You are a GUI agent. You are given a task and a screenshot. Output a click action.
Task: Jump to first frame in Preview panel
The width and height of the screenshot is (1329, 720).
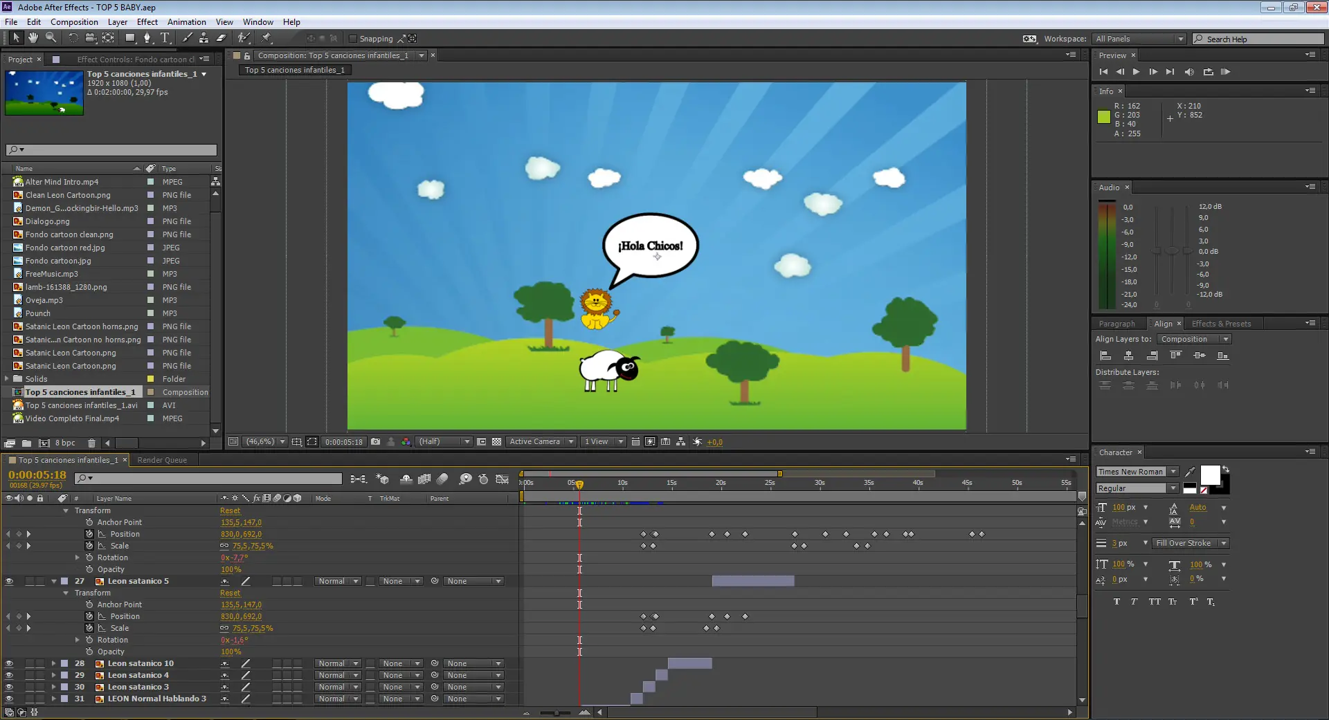[x=1103, y=72]
